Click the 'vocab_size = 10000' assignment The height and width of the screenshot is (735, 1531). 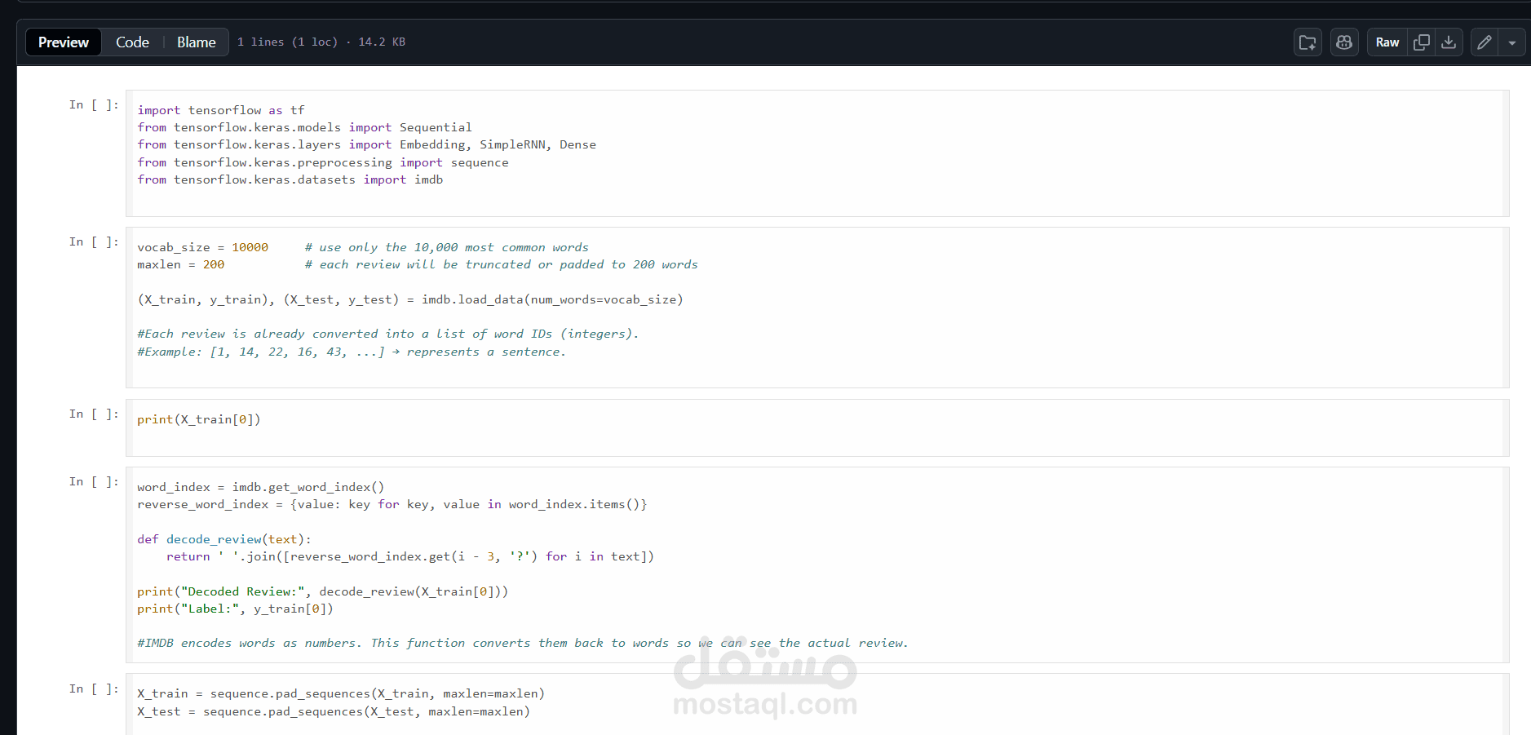(x=202, y=247)
